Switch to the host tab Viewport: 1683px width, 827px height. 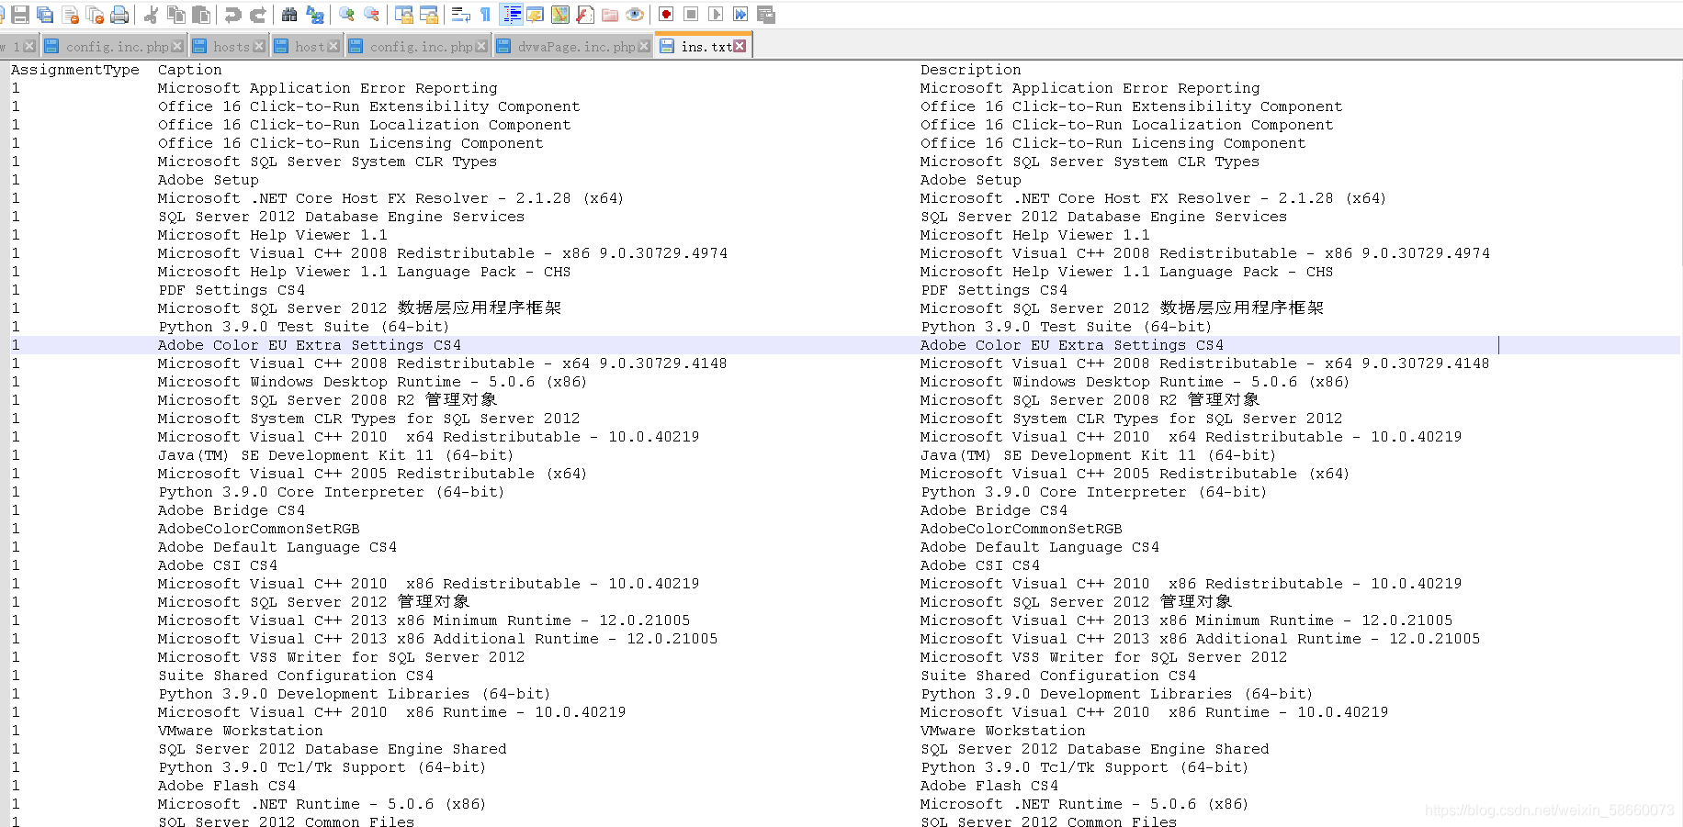(x=310, y=47)
